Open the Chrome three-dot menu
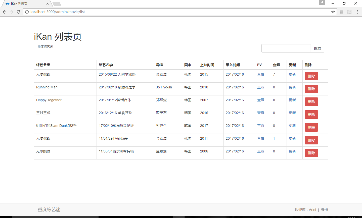 357,12
